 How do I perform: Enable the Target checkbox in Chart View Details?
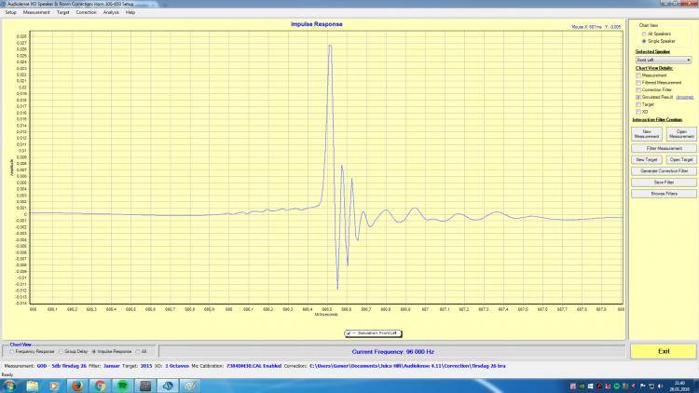pos(638,104)
